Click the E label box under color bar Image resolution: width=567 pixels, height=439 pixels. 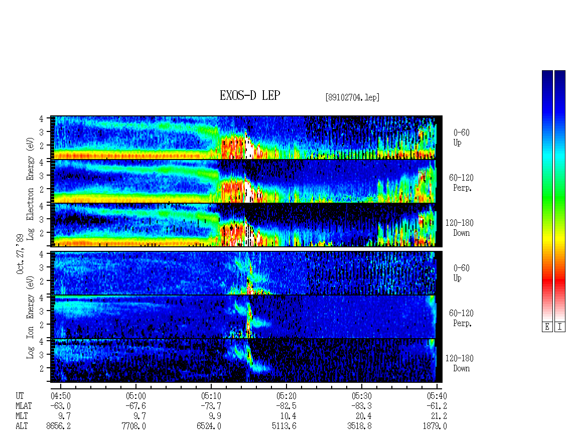(547, 327)
